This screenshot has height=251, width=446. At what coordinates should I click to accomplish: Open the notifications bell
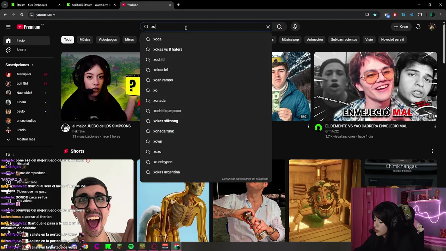418,26
